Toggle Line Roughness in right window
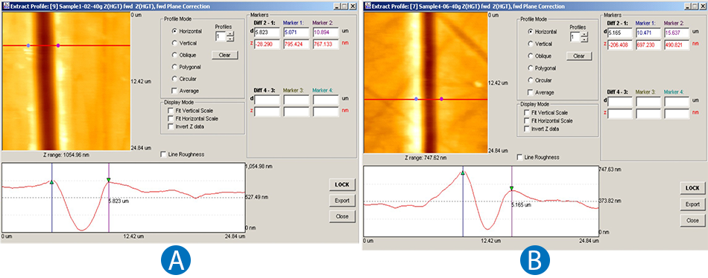This screenshot has height=278, width=708. point(521,158)
